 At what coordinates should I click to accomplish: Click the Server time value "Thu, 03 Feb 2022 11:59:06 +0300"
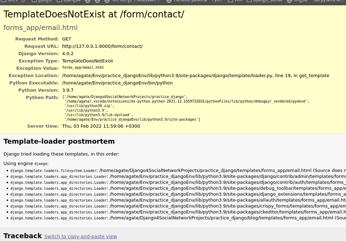pos(101,126)
